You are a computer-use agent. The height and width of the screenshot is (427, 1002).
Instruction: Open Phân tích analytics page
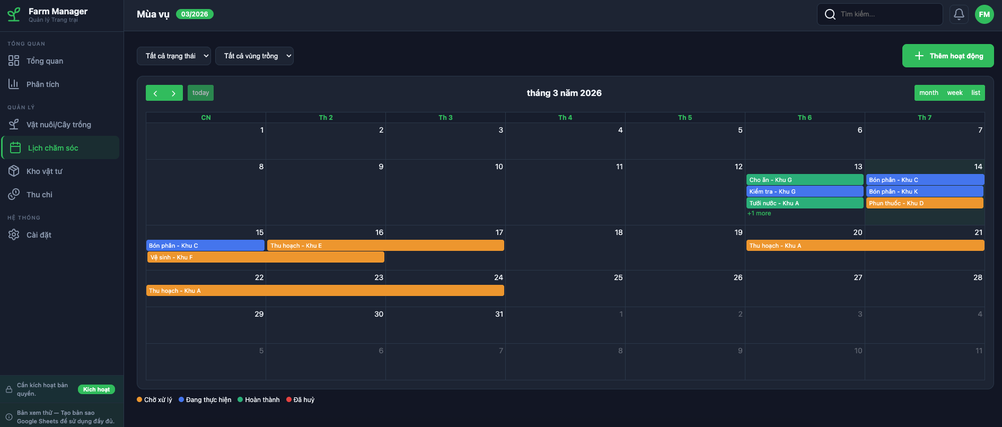42,84
